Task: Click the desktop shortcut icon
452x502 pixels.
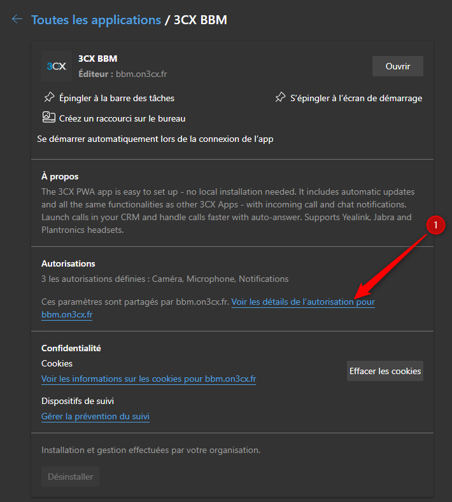Action: pyautogui.click(x=48, y=117)
